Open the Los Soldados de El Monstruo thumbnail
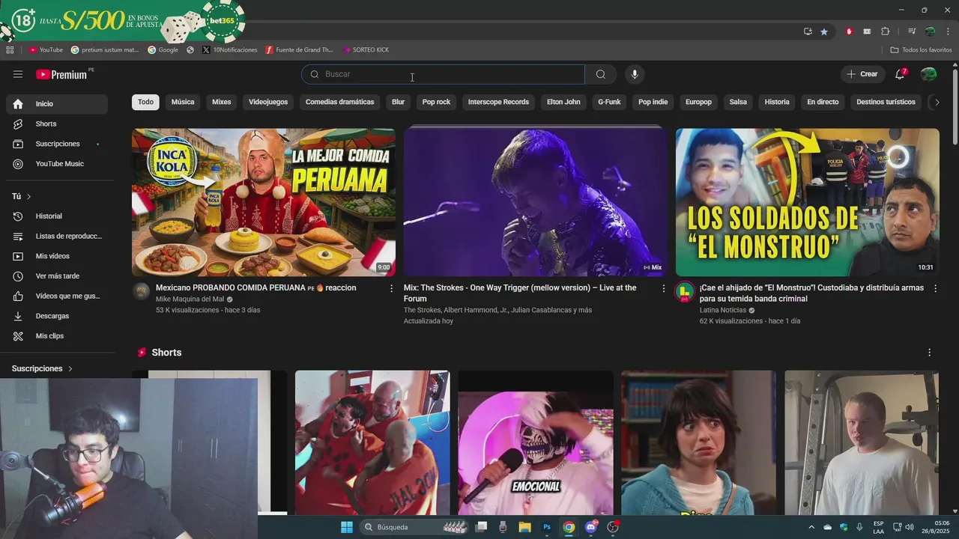 pyautogui.click(x=808, y=202)
